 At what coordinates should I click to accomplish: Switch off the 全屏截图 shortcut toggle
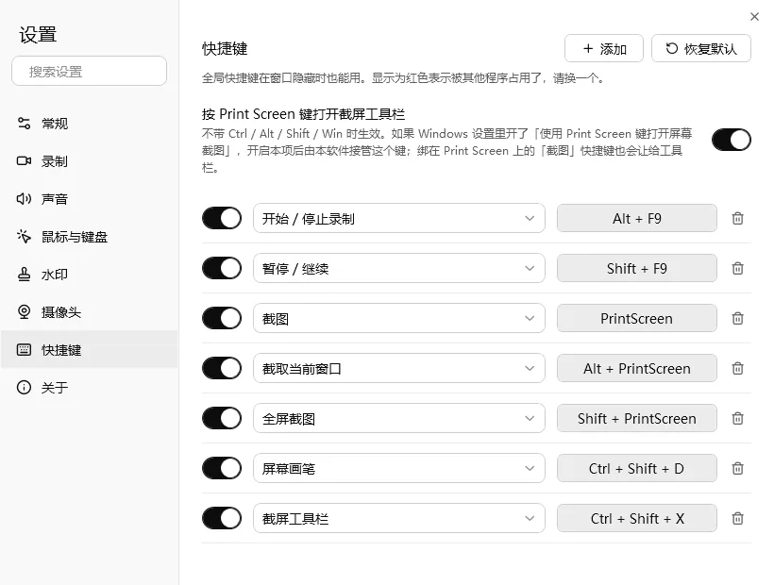click(222, 418)
